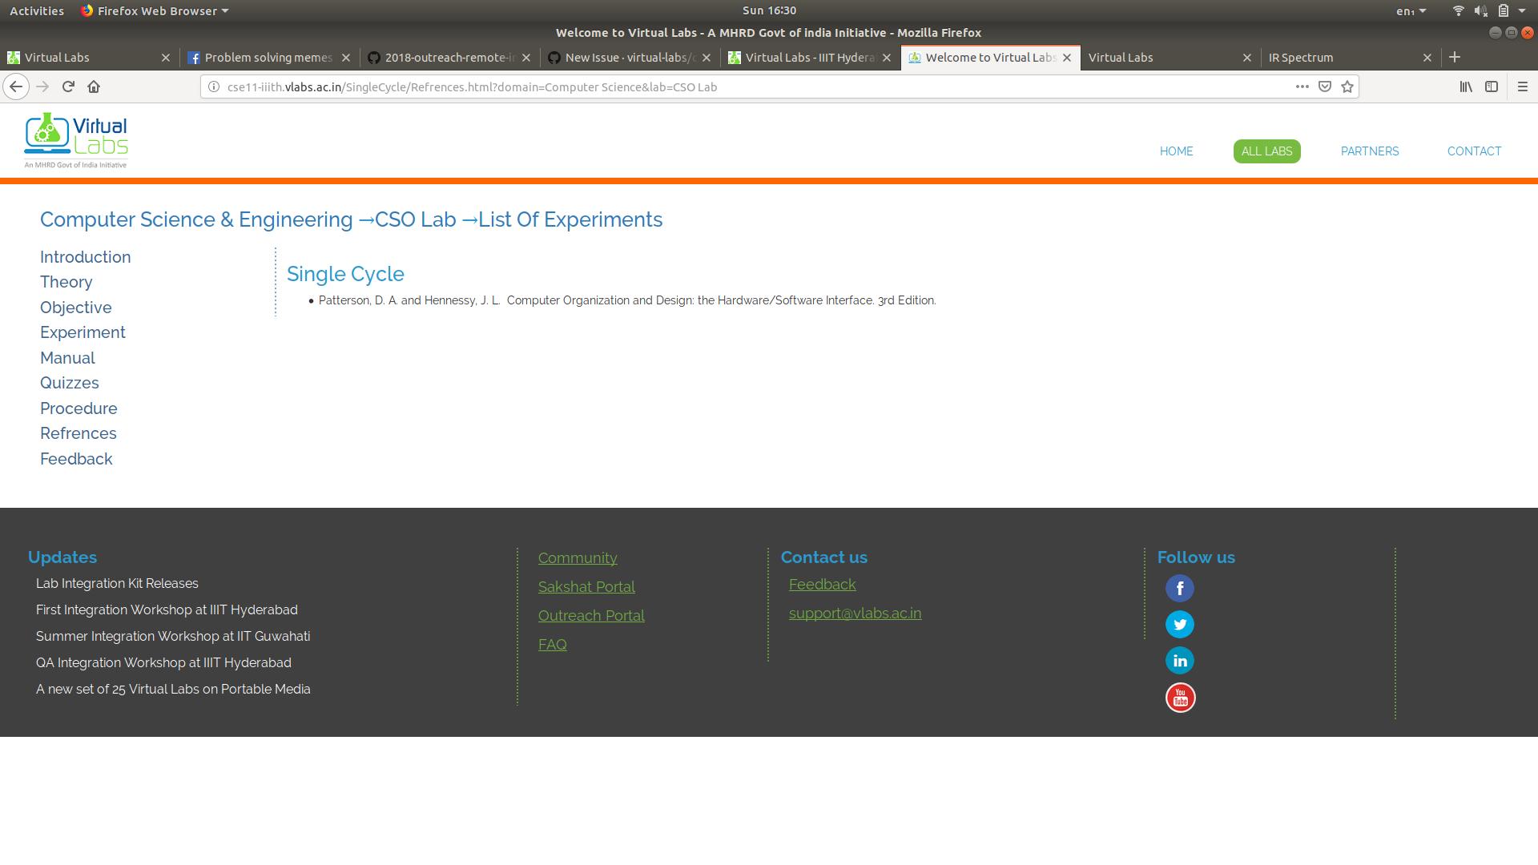Open the Facebook page via its icon
1538x865 pixels.
1179,588
